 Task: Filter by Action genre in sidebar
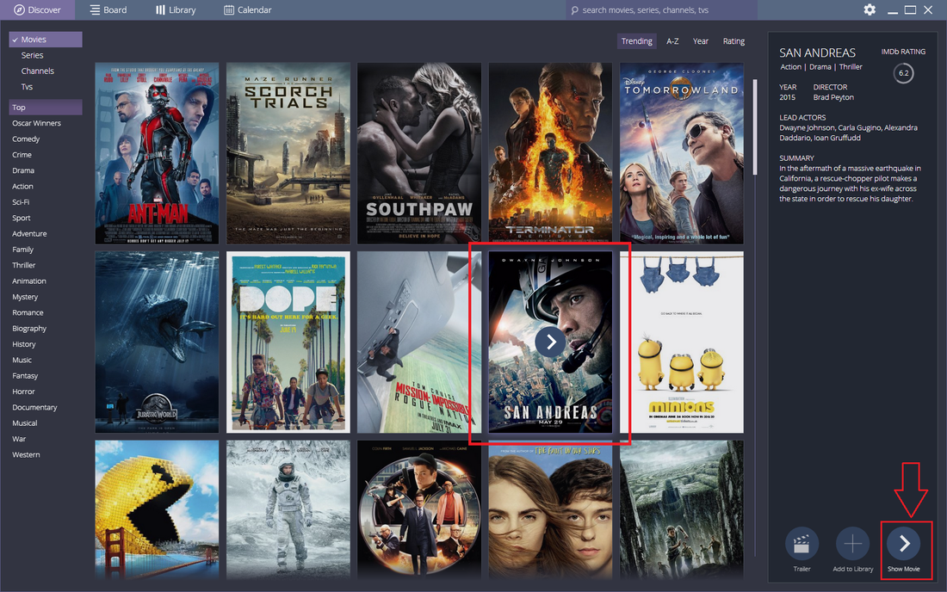click(x=22, y=186)
